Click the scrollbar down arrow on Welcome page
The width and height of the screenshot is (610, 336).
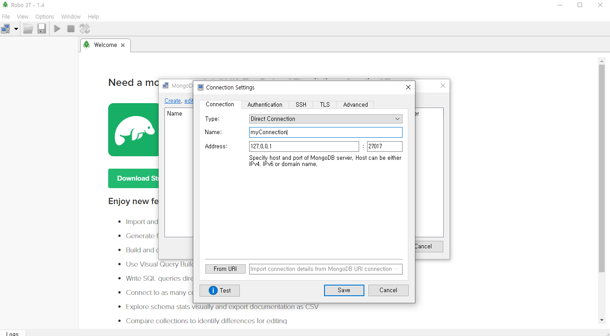click(x=602, y=320)
